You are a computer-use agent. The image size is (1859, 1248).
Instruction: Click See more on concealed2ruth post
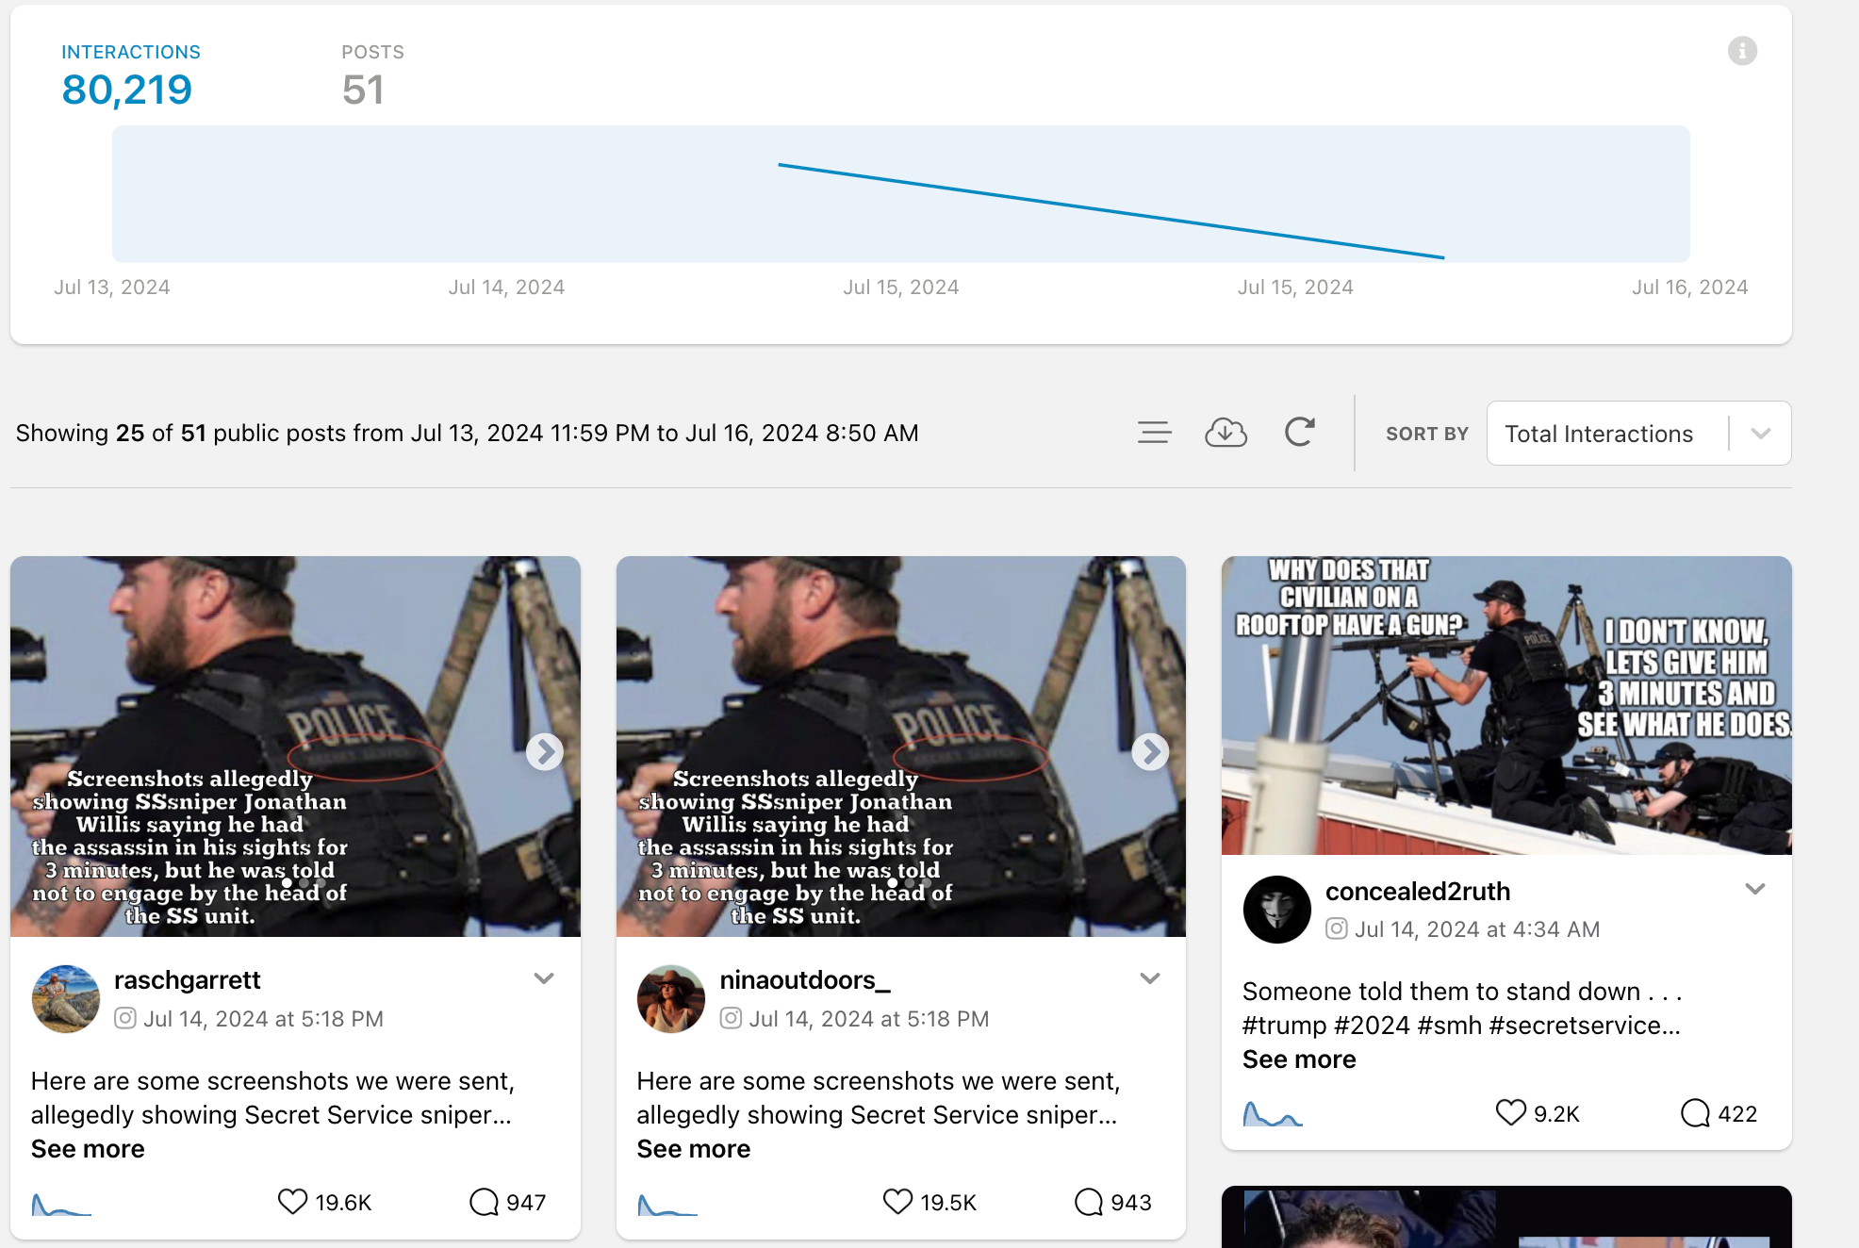[1298, 1059]
